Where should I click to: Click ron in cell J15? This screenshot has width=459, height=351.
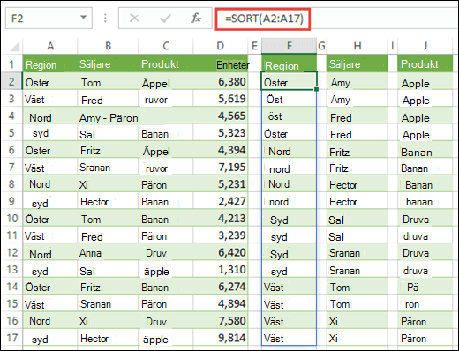click(x=412, y=304)
